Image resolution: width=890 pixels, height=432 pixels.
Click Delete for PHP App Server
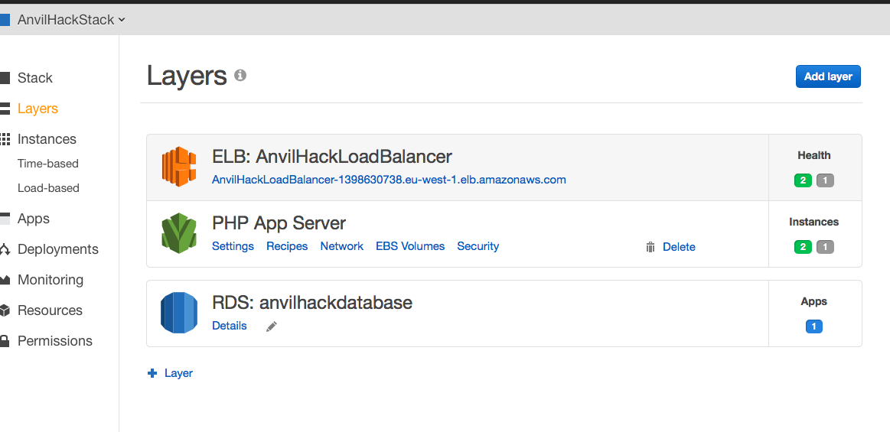tap(679, 247)
